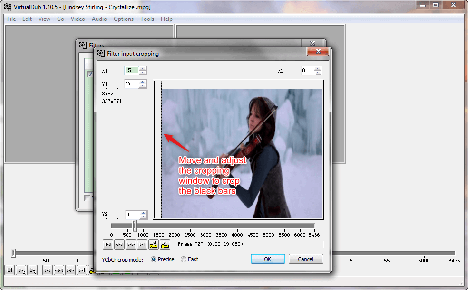Step forward one frame in crop dialog

point(131,244)
